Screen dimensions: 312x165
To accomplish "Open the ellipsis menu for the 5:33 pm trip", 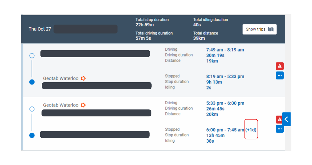I will click(x=279, y=129).
